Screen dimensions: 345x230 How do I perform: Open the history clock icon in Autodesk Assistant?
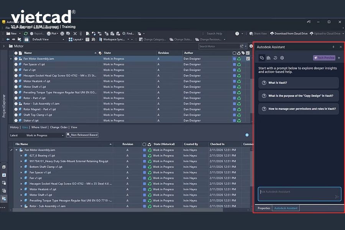(275, 58)
